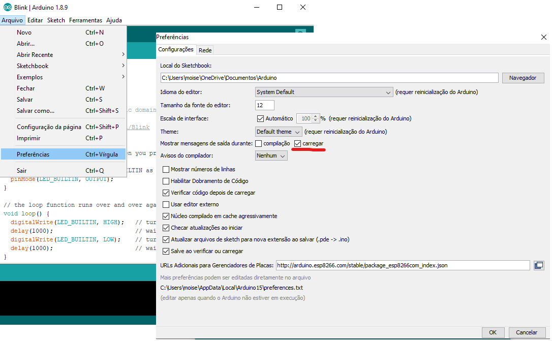Toggle the Automático interface scale checkbox
This screenshot has width=552, height=341.
pos(260,118)
